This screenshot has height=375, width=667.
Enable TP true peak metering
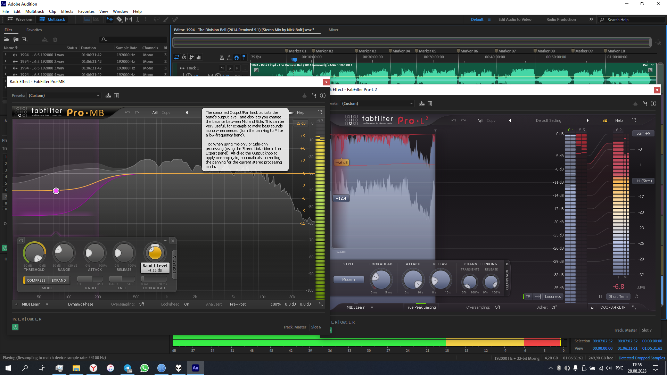tap(528, 297)
